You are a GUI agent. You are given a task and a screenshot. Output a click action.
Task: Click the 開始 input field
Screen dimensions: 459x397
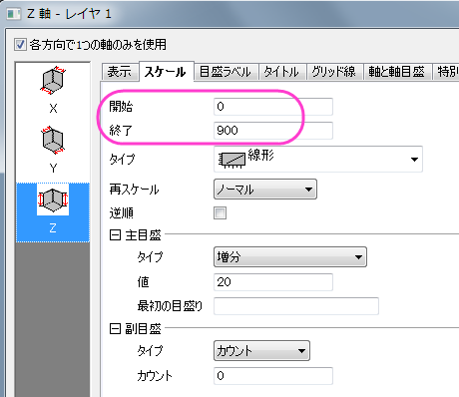point(273,107)
